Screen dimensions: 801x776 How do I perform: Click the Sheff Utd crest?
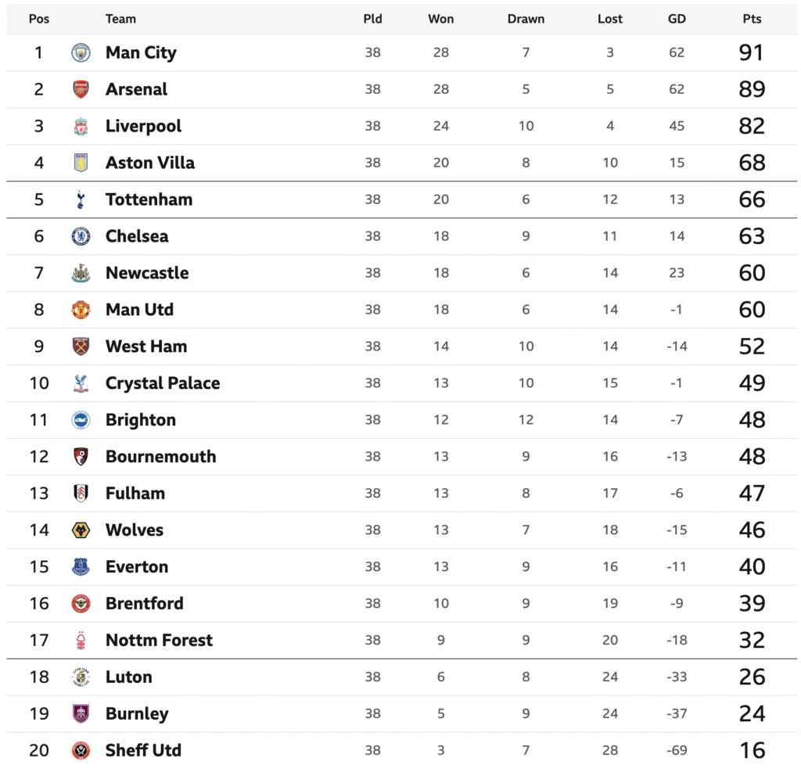click(81, 751)
